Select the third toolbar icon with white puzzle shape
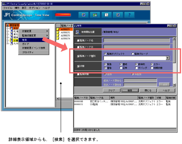This screenshot has width=182, height=144. click(106, 15)
